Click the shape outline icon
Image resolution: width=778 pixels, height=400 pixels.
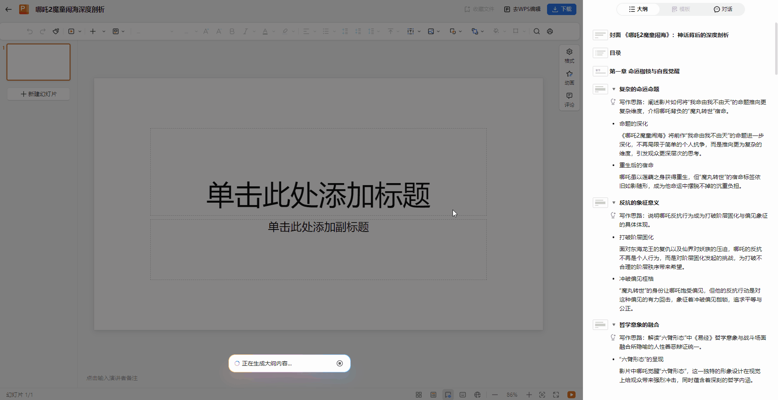point(516,31)
